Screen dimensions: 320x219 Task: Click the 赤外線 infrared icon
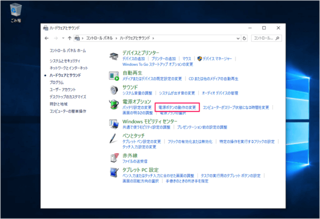click(114, 158)
